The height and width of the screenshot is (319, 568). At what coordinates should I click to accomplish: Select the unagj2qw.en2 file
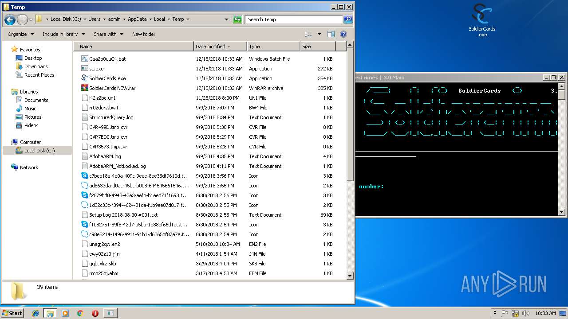click(x=104, y=244)
